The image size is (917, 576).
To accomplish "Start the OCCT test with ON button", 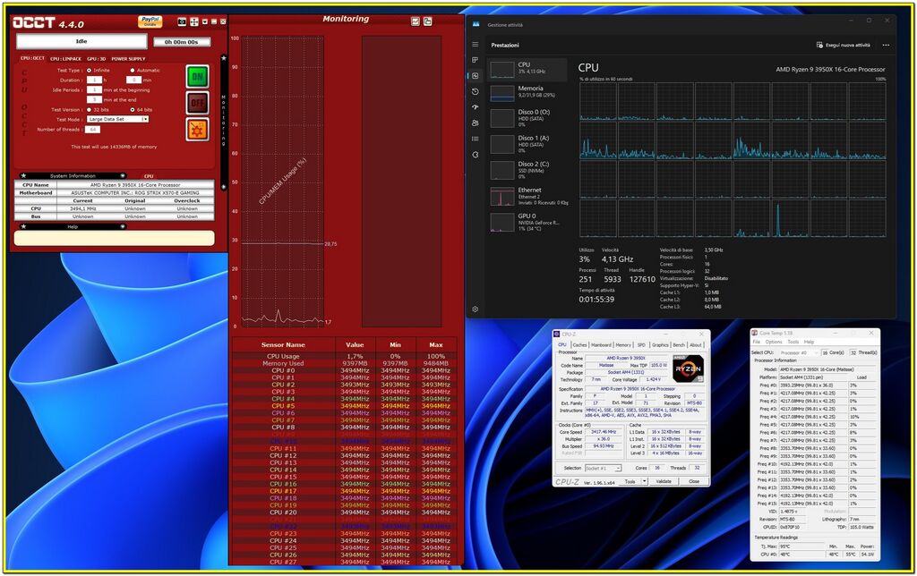I will point(197,76).
